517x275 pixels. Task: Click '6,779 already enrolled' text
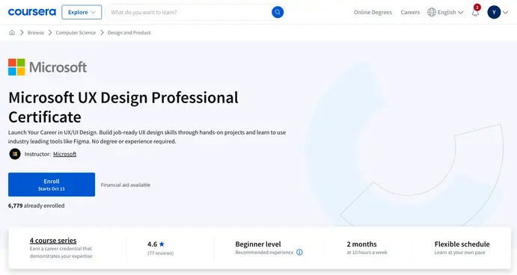pos(36,206)
